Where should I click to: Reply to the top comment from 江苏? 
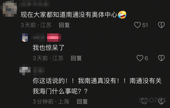point(64,25)
